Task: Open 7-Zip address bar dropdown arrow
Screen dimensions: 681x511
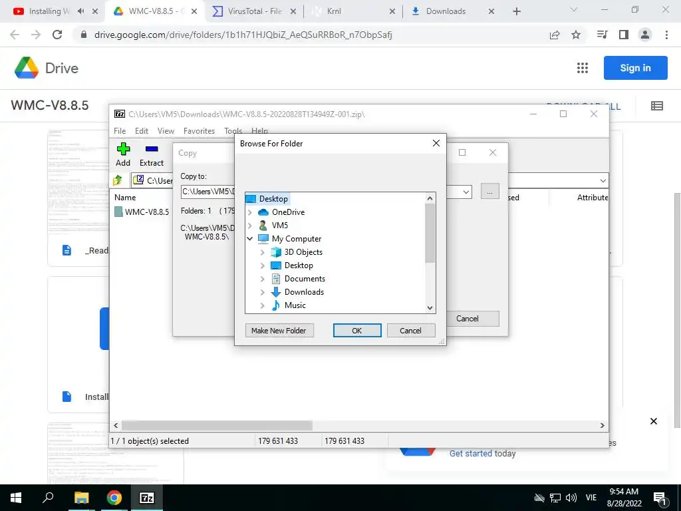Action: coord(603,180)
